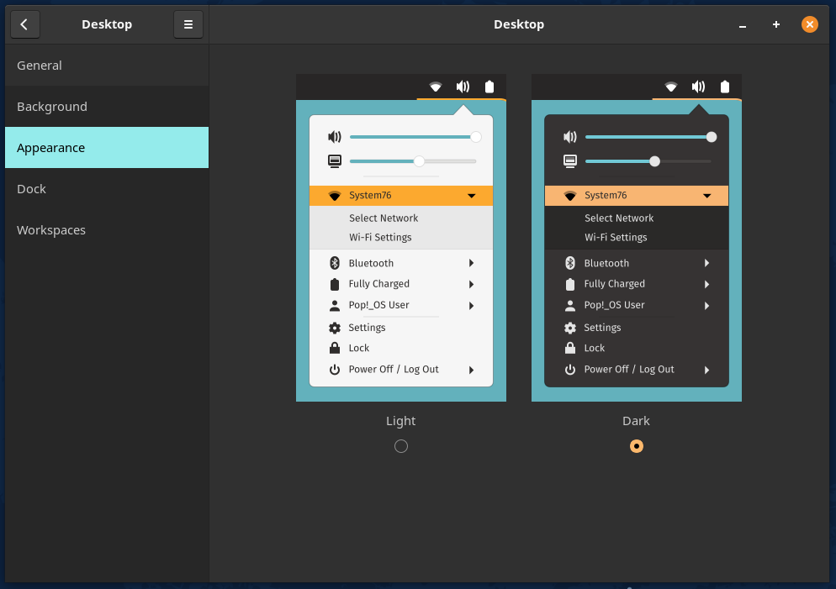The height and width of the screenshot is (589, 836).
Task: Click Pop!_OS User person icon in Light preview
Action: [334, 306]
